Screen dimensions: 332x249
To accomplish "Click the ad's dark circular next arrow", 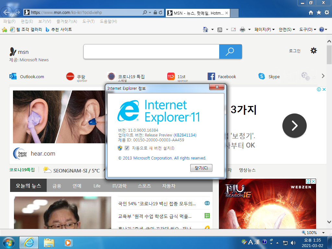I will point(294,125).
